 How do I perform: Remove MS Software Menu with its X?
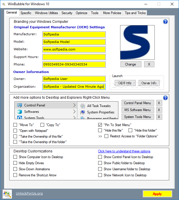[159, 110]
